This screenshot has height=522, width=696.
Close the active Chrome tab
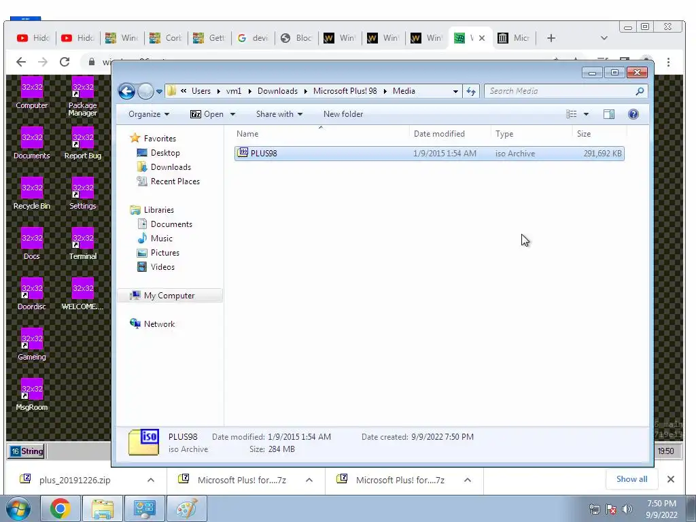482,38
